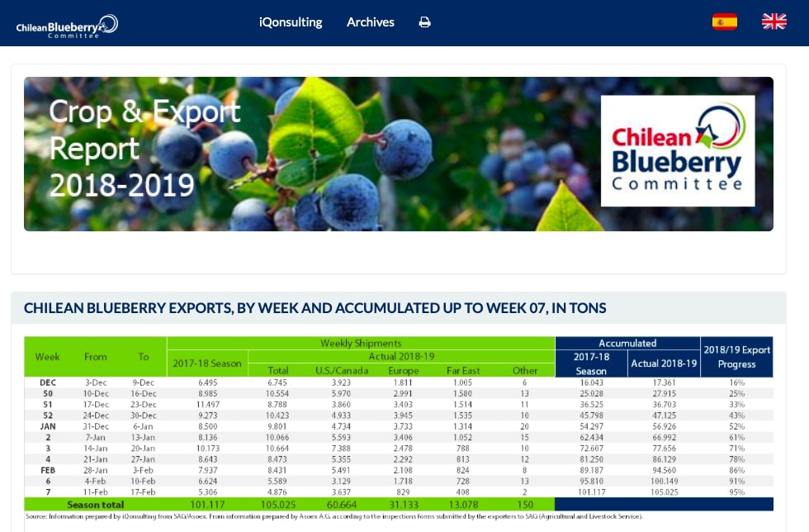Select the 4.933 U.S./Canada value
This screenshot has height=532, width=809.
pyautogui.click(x=341, y=416)
